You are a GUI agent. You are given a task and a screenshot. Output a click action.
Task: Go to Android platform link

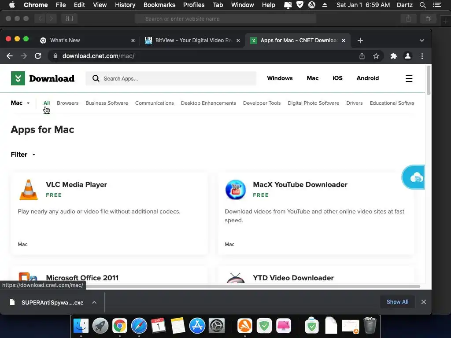click(x=368, y=78)
